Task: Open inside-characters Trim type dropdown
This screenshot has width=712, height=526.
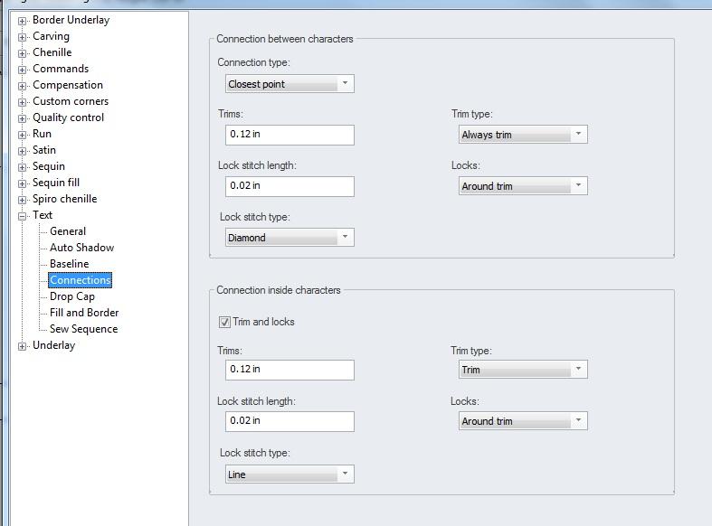Action: (522, 370)
